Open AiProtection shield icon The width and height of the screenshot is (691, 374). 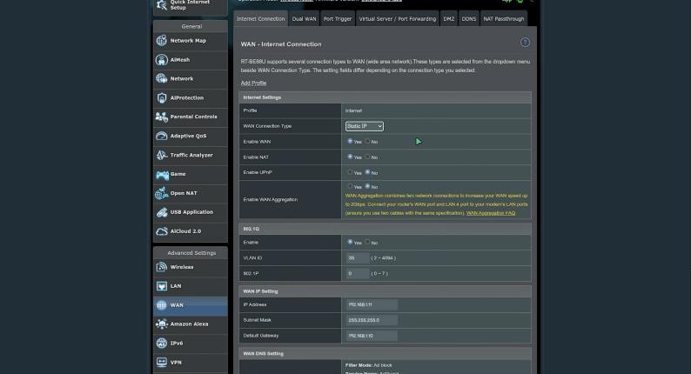162,97
